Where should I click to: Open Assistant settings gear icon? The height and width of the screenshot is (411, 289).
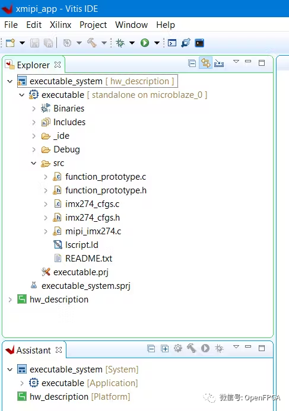178,348
